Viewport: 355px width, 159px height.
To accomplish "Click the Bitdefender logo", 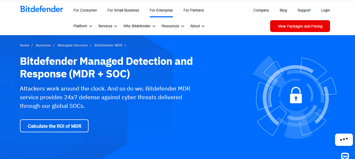I will pyautogui.click(x=42, y=9).
